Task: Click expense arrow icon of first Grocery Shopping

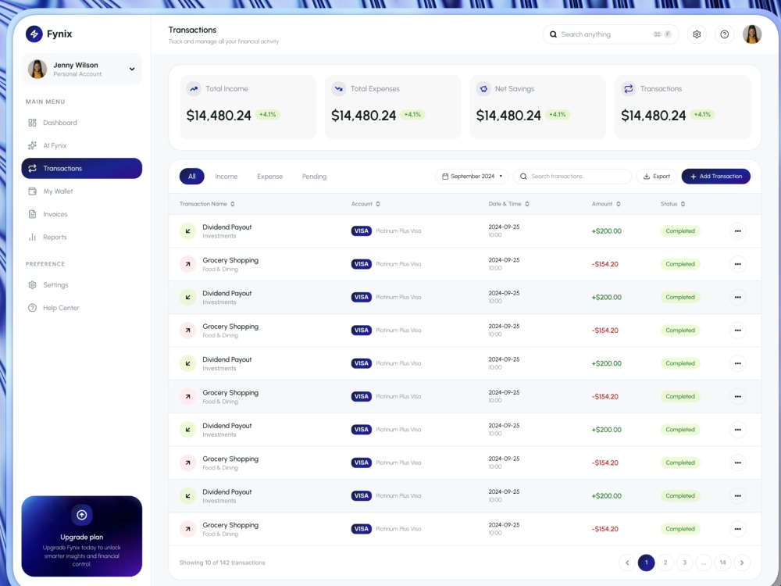Action: point(187,264)
